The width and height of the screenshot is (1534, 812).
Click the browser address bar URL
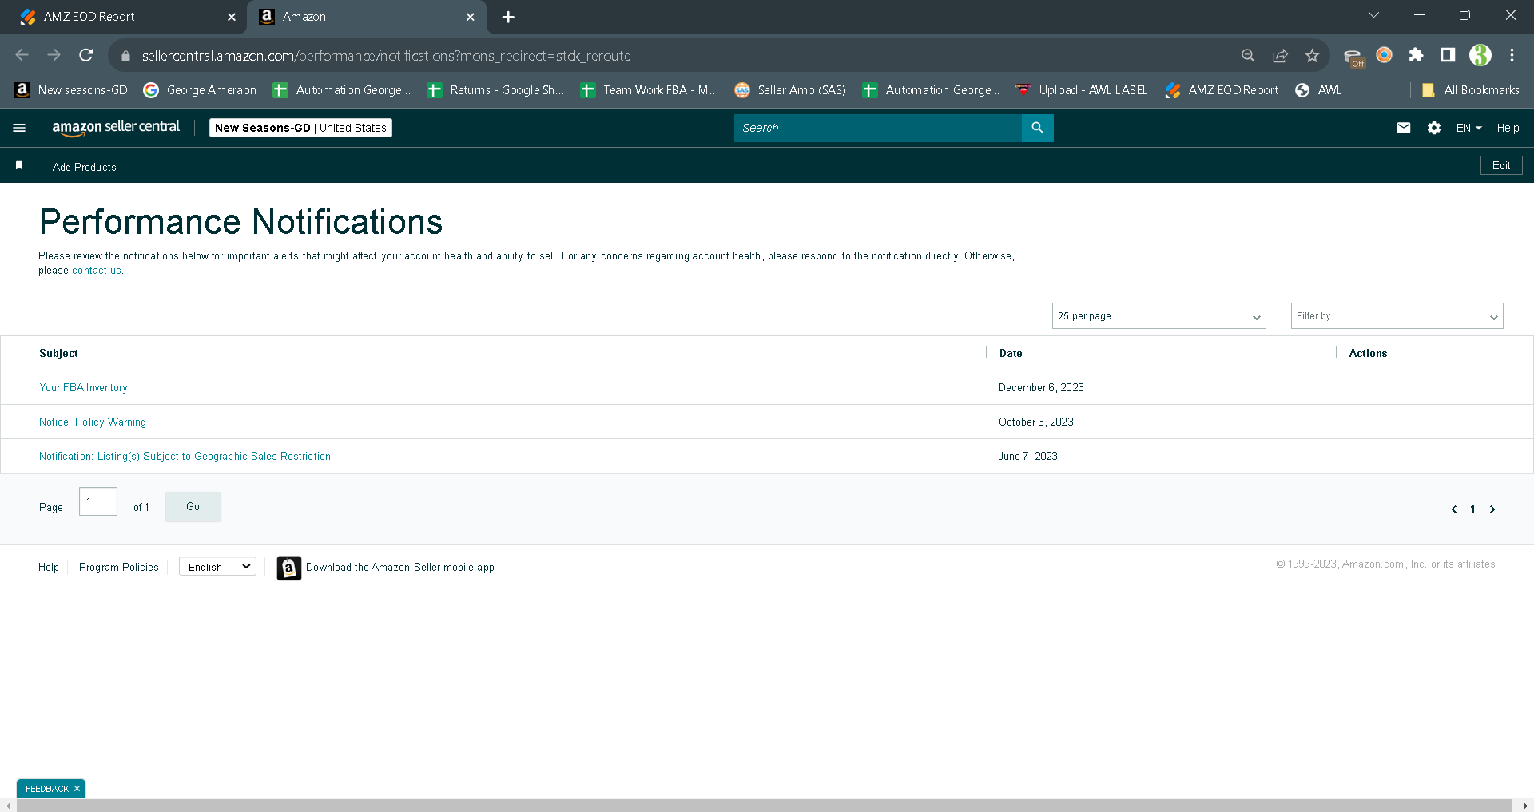coord(387,56)
